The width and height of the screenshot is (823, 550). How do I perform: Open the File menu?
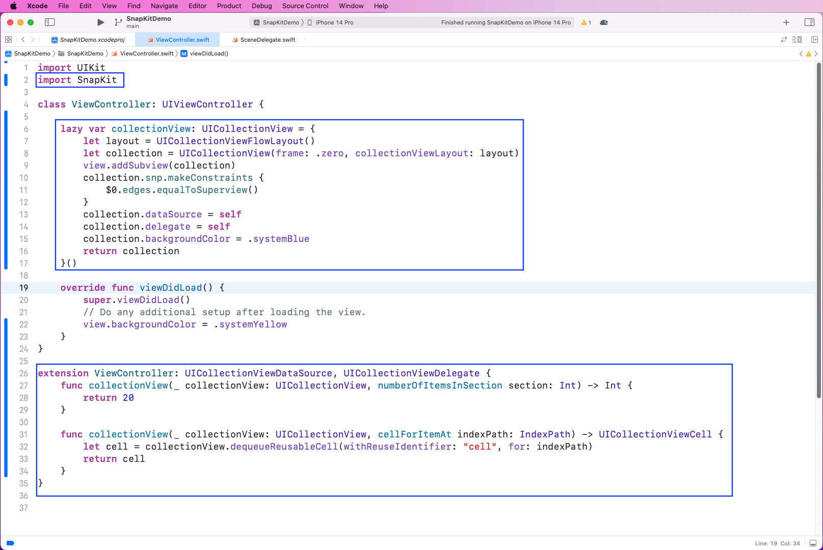[x=64, y=6]
